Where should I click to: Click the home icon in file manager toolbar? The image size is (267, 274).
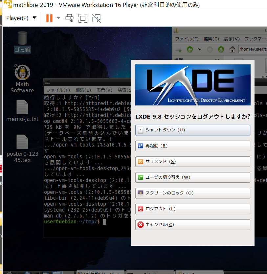point(232,49)
